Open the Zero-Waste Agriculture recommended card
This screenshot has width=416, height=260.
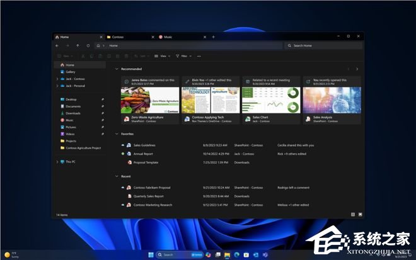coord(150,100)
